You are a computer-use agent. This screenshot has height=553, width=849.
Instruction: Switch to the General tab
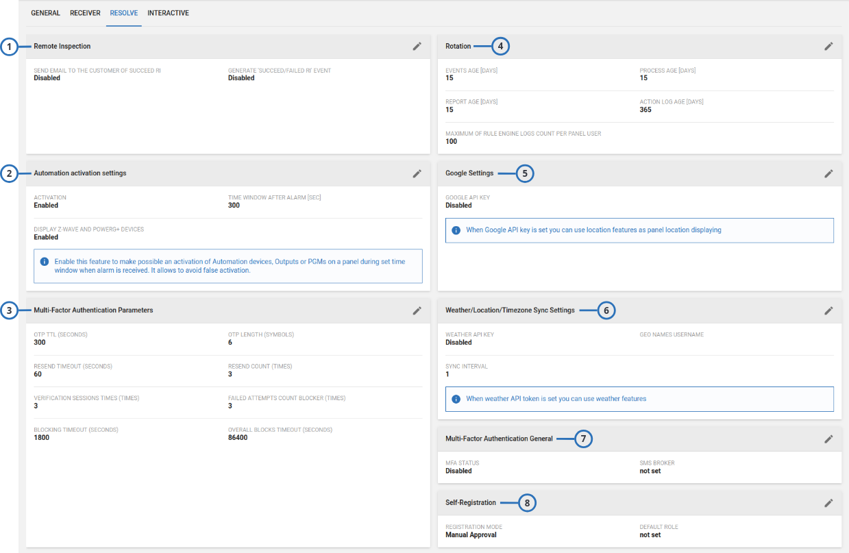point(45,13)
